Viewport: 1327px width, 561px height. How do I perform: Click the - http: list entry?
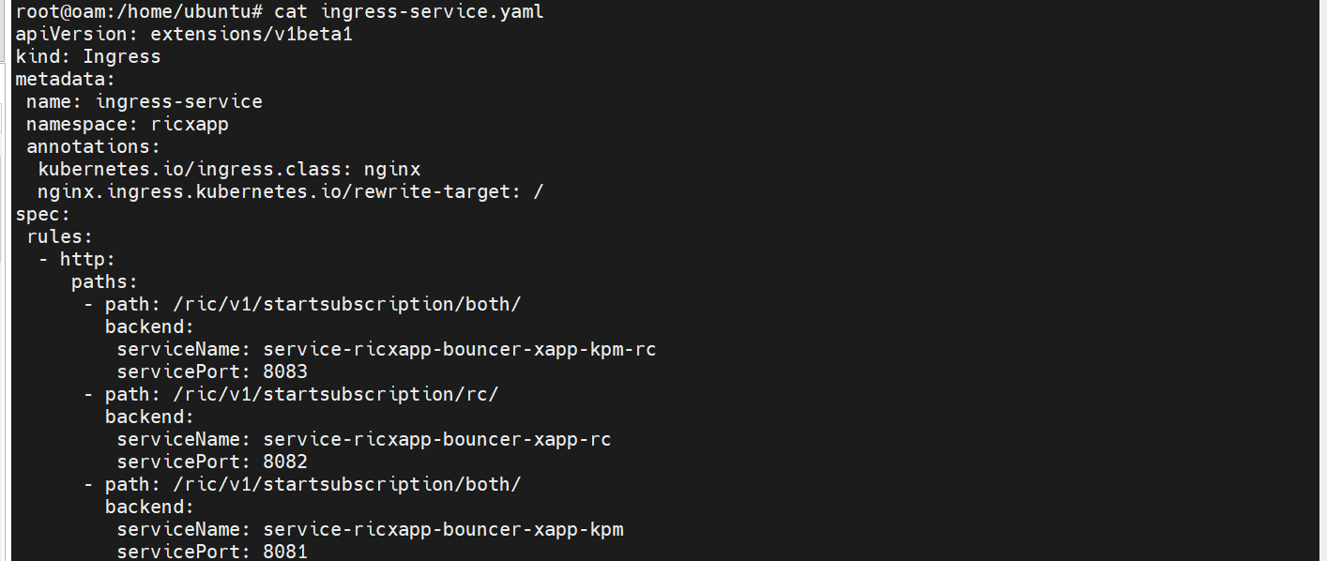click(77, 259)
